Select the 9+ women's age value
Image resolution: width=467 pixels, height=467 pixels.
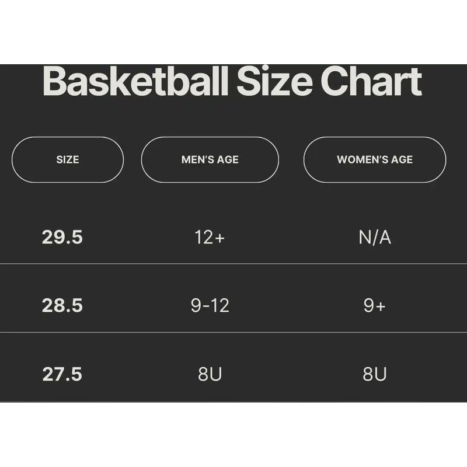tap(375, 306)
